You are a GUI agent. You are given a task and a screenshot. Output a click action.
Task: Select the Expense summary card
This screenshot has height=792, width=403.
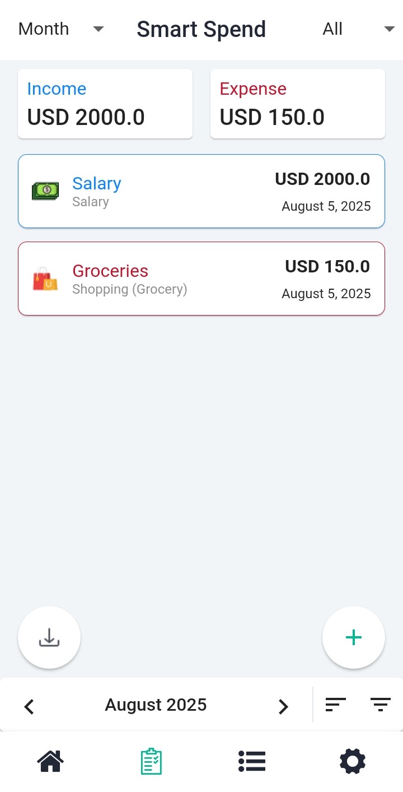(298, 104)
